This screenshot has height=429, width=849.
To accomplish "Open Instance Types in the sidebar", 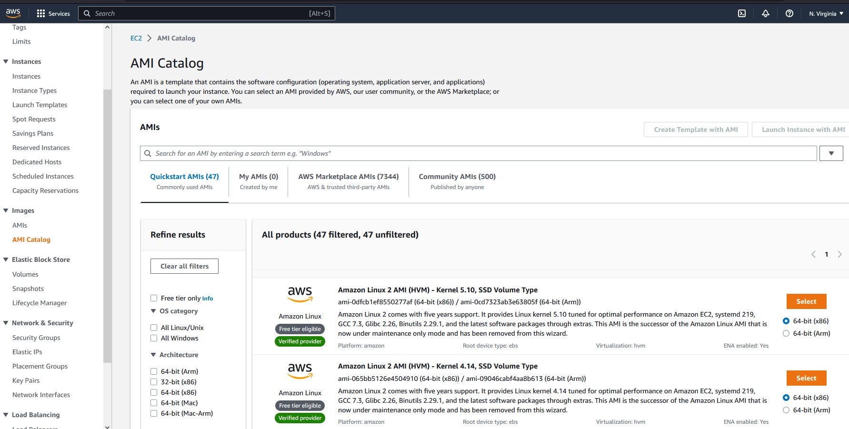I will click(x=34, y=90).
